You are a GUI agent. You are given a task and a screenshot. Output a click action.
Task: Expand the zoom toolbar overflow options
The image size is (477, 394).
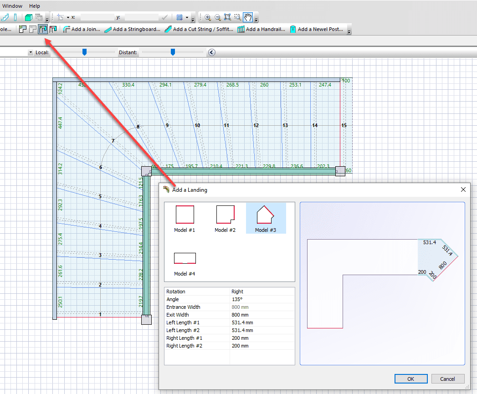point(256,20)
